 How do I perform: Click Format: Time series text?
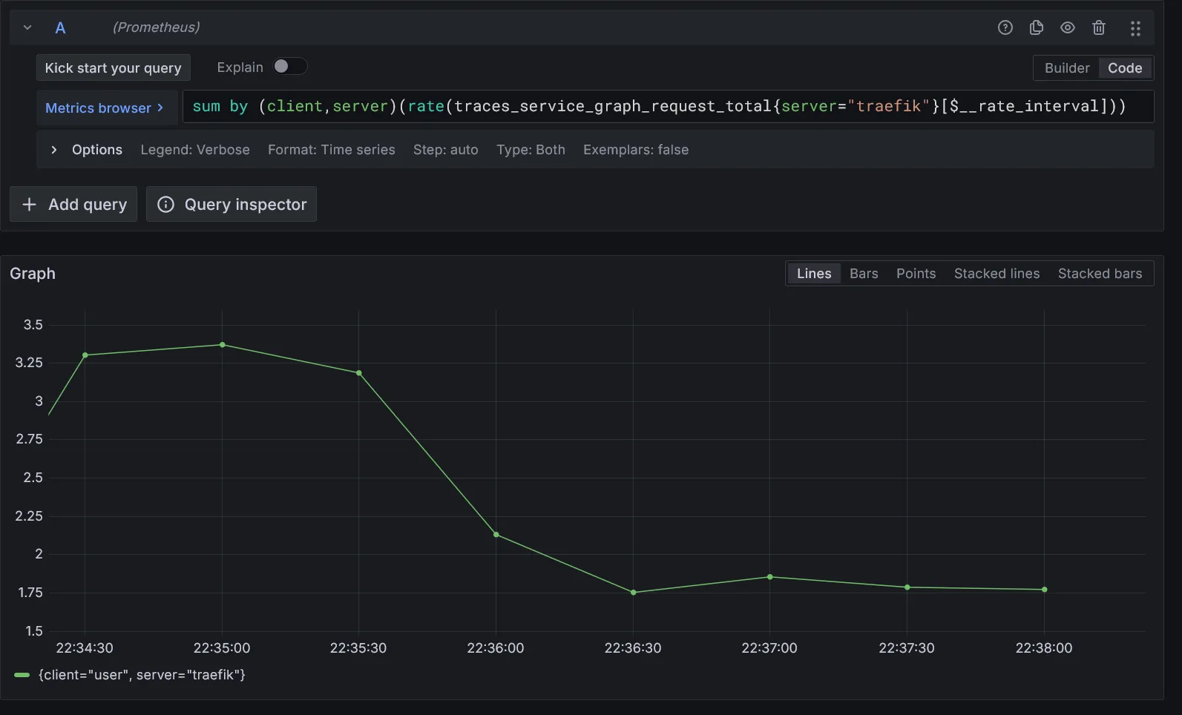coord(332,149)
